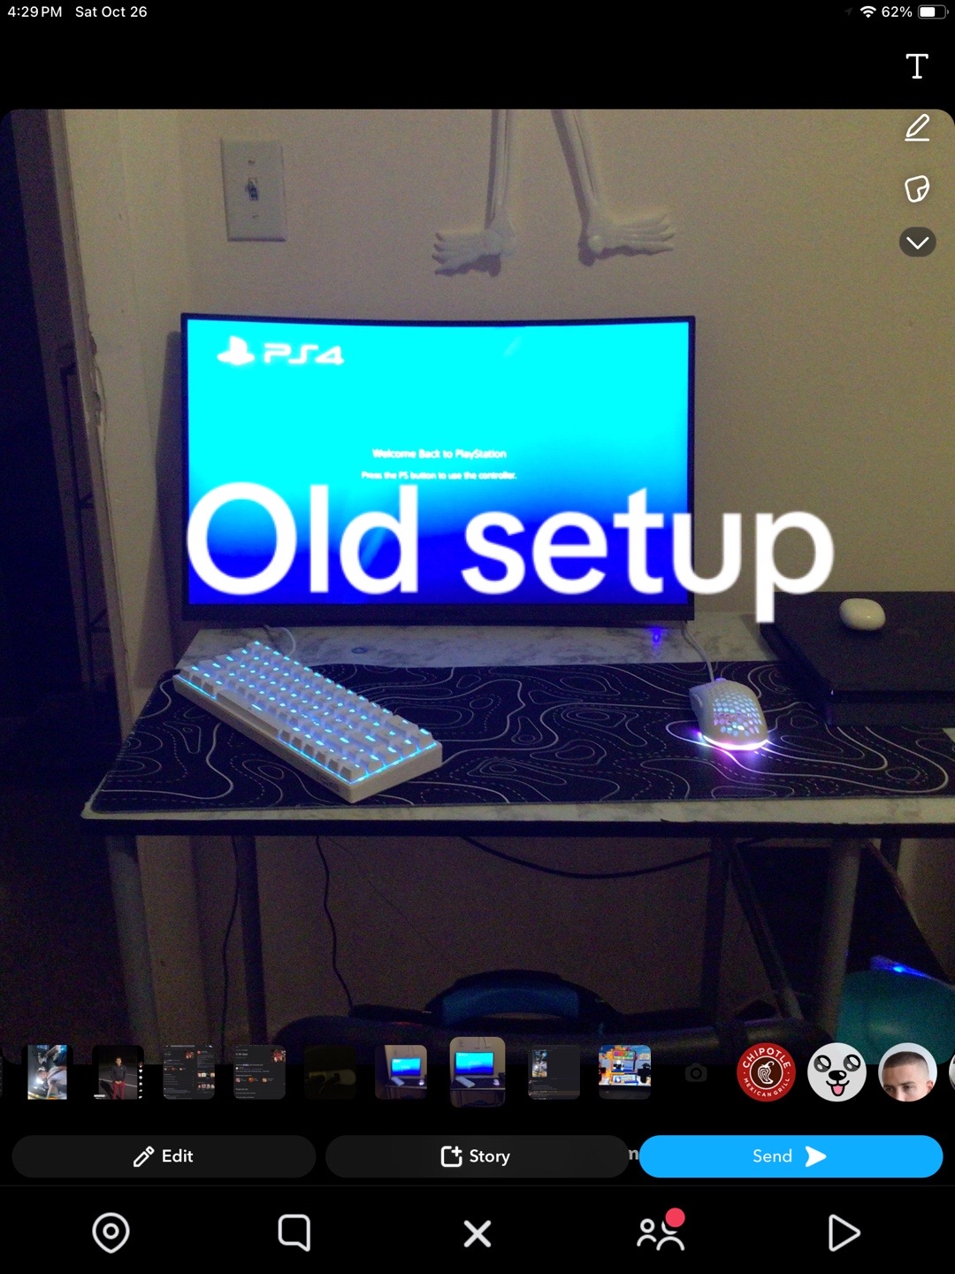Select the panda face lens
The height and width of the screenshot is (1274, 955).
837,1072
